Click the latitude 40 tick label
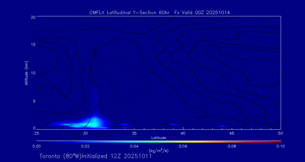This screenshot has height=162, width=305. tap(183, 133)
